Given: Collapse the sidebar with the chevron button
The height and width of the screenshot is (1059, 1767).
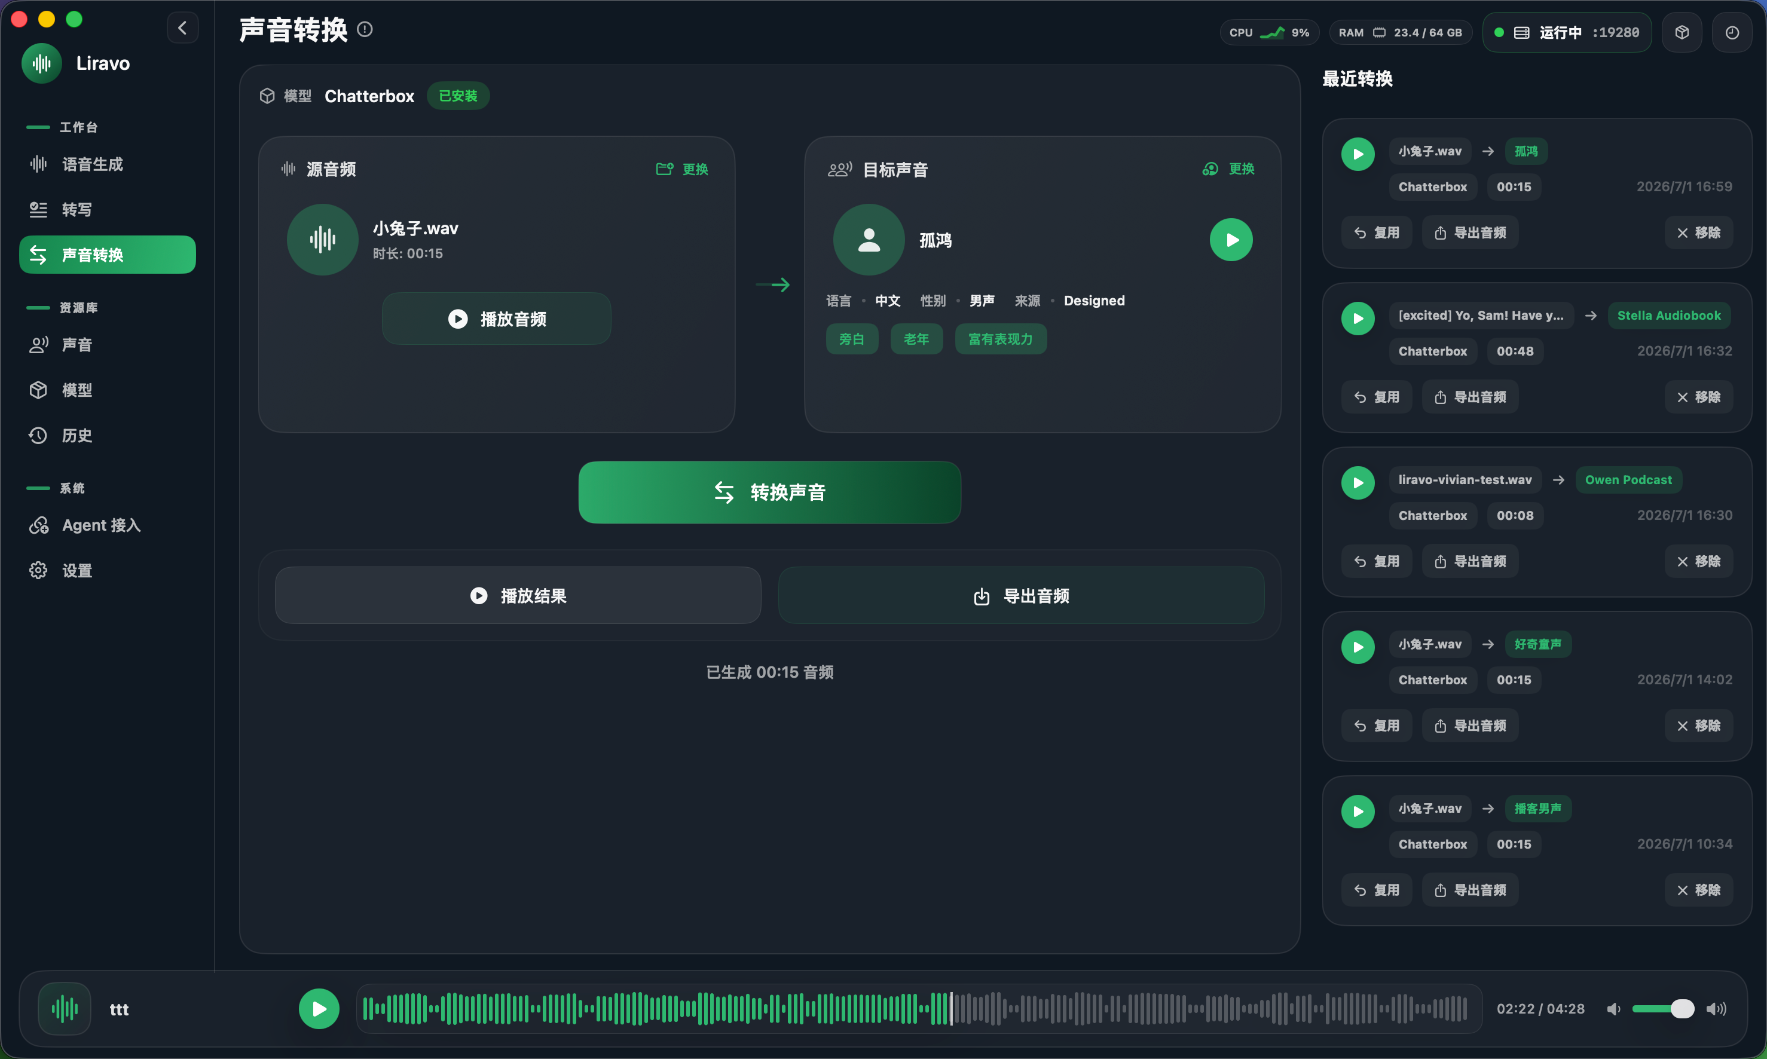Looking at the screenshot, I should click(183, 29).
